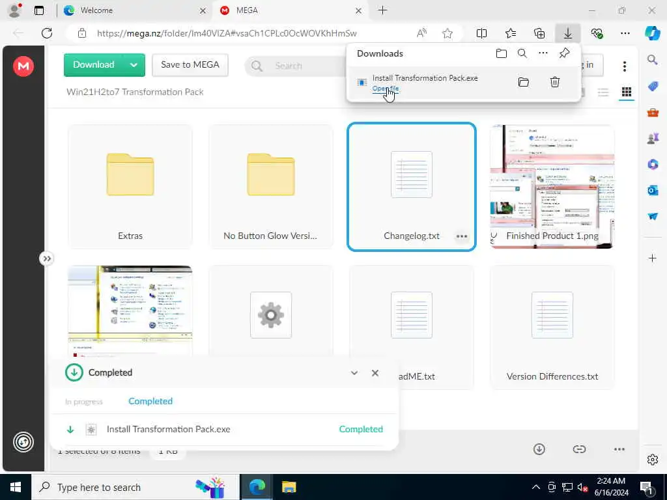The image size is (667, 500).
Task: Open Edge Browser essentials heart icon
Action: point(597,33)
